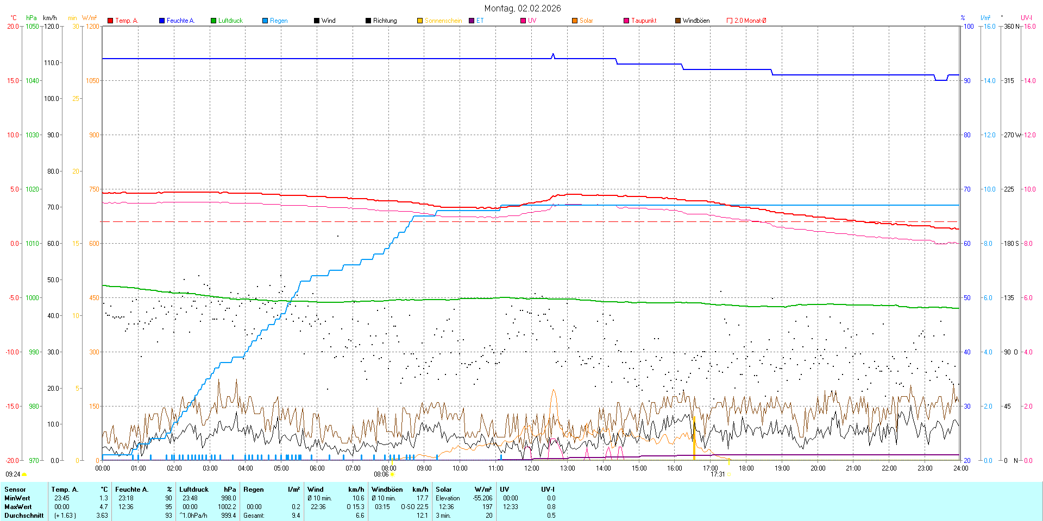Click the green Luftdruck legend swatch
This screenshot has height=521, width=1043.
[213, 21]
